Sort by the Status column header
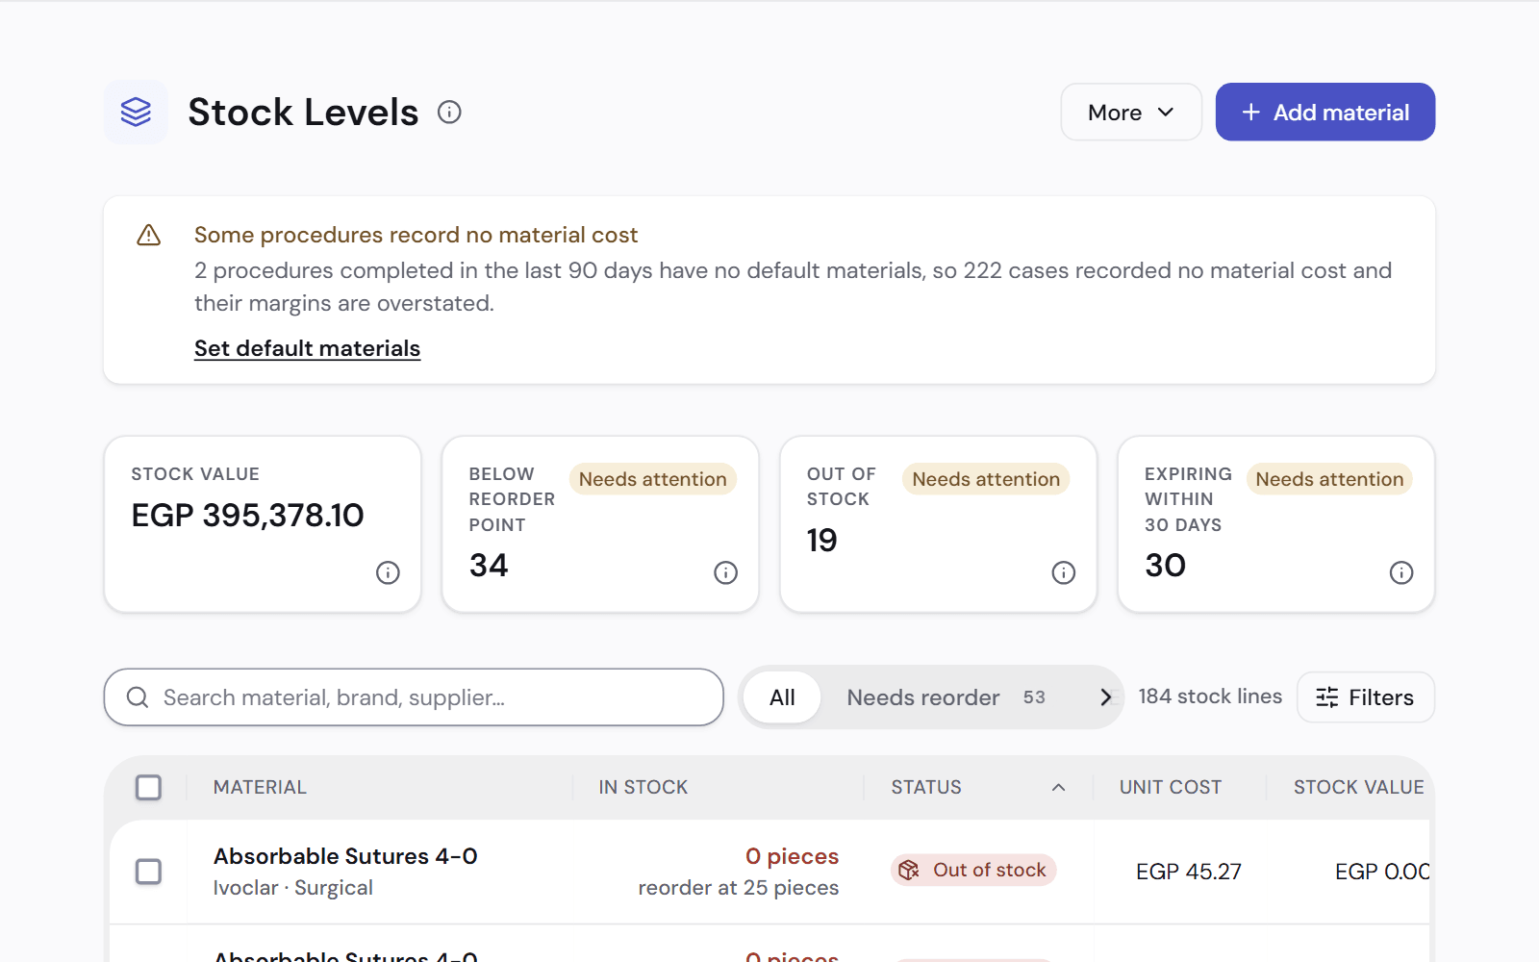1539x962 pixels. click(x=978, y=787)
